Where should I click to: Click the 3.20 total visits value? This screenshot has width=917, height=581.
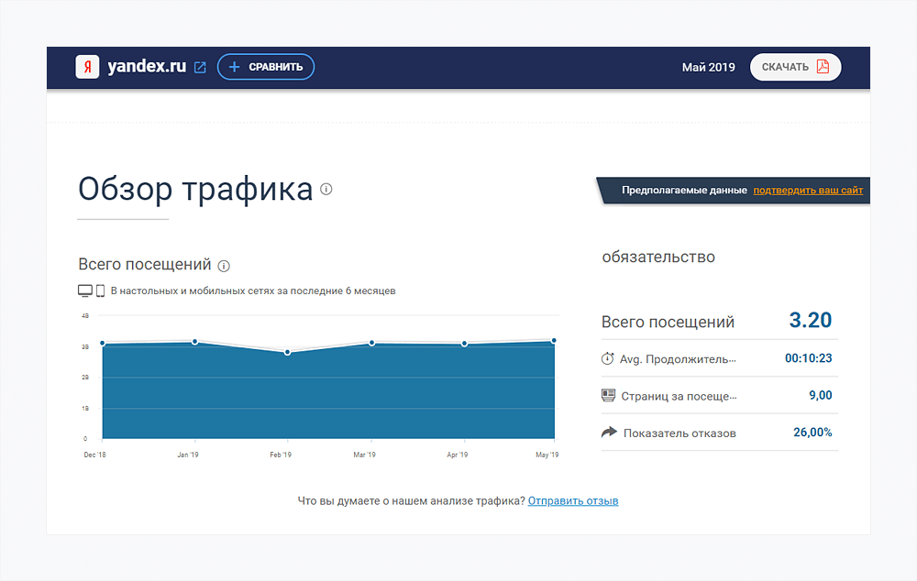pos(810,321)
